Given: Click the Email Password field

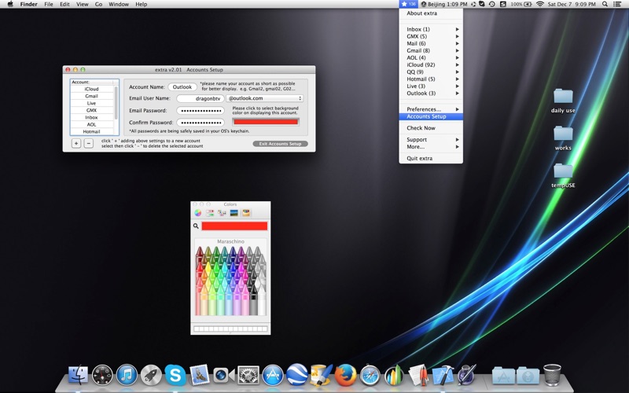Looking at the screenshot, I should click(200, 110).
